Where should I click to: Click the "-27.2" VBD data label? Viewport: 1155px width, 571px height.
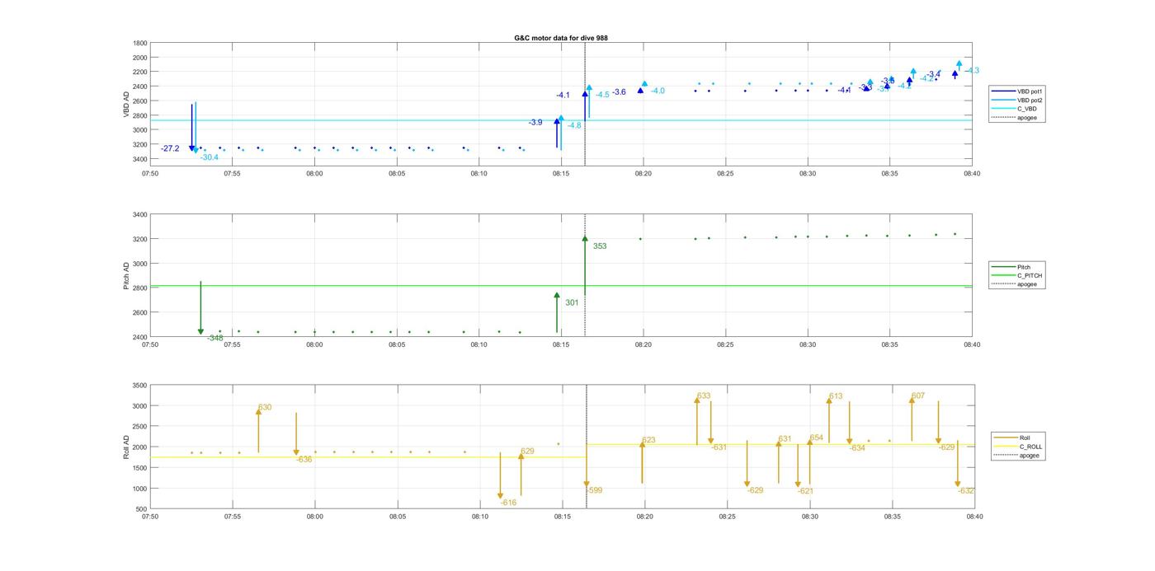click(170, 148)
